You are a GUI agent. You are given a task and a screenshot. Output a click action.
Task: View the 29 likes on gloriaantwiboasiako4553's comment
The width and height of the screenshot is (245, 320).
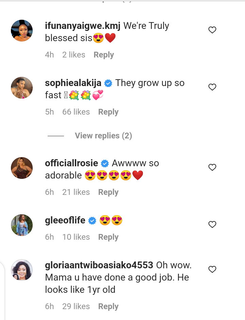76,306
